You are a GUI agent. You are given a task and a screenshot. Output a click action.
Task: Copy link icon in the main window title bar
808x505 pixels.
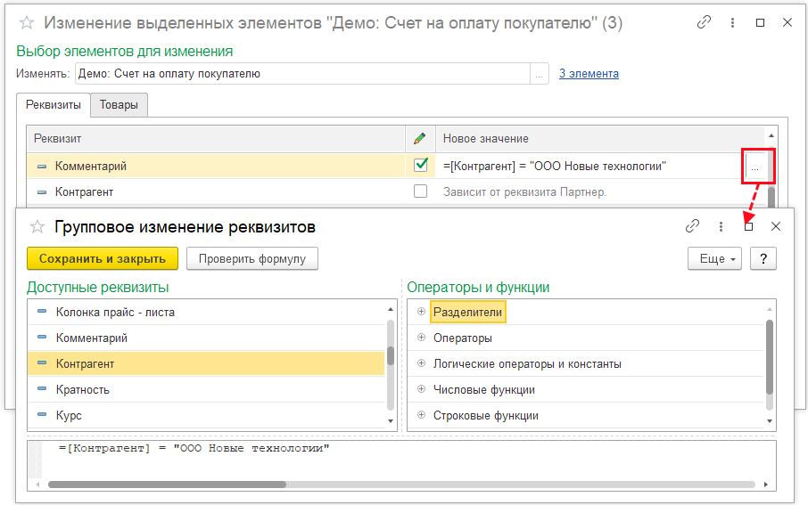pyautogui.click(x=704, y=22)
